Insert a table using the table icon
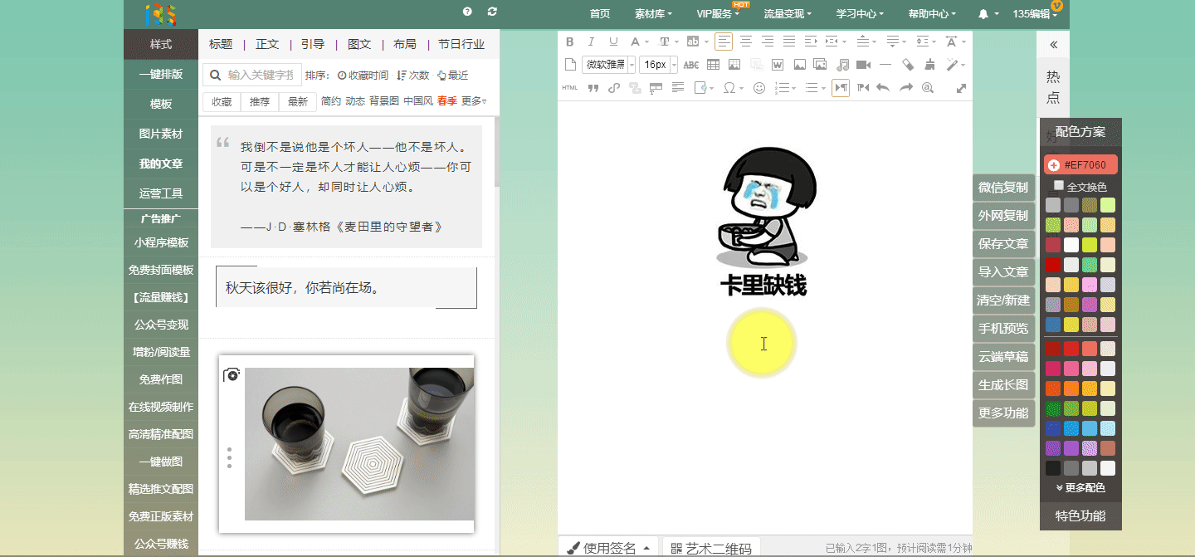Image resolution: width=1195 pixels, height=557 pixels. (713, 65)
